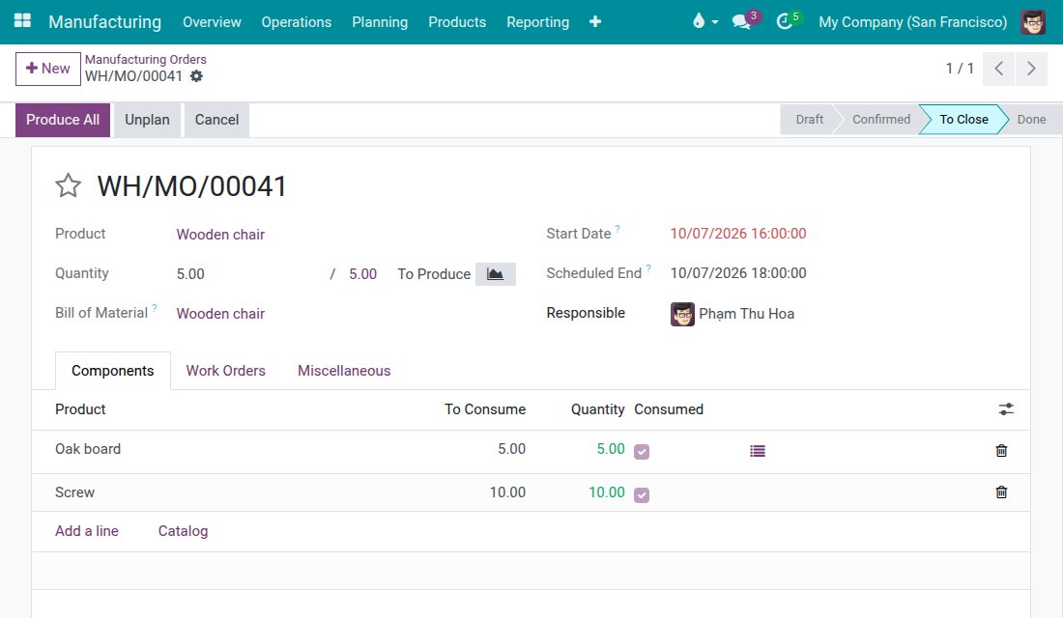Open the Reporting menu
Image resolution: width=1063 pixels, height=618 pixels.
pos(537,21)
